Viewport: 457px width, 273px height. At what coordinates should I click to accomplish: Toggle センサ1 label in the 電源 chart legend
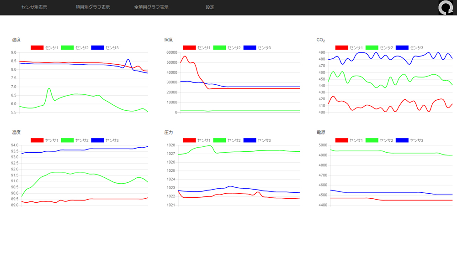(x=356, y=140)
